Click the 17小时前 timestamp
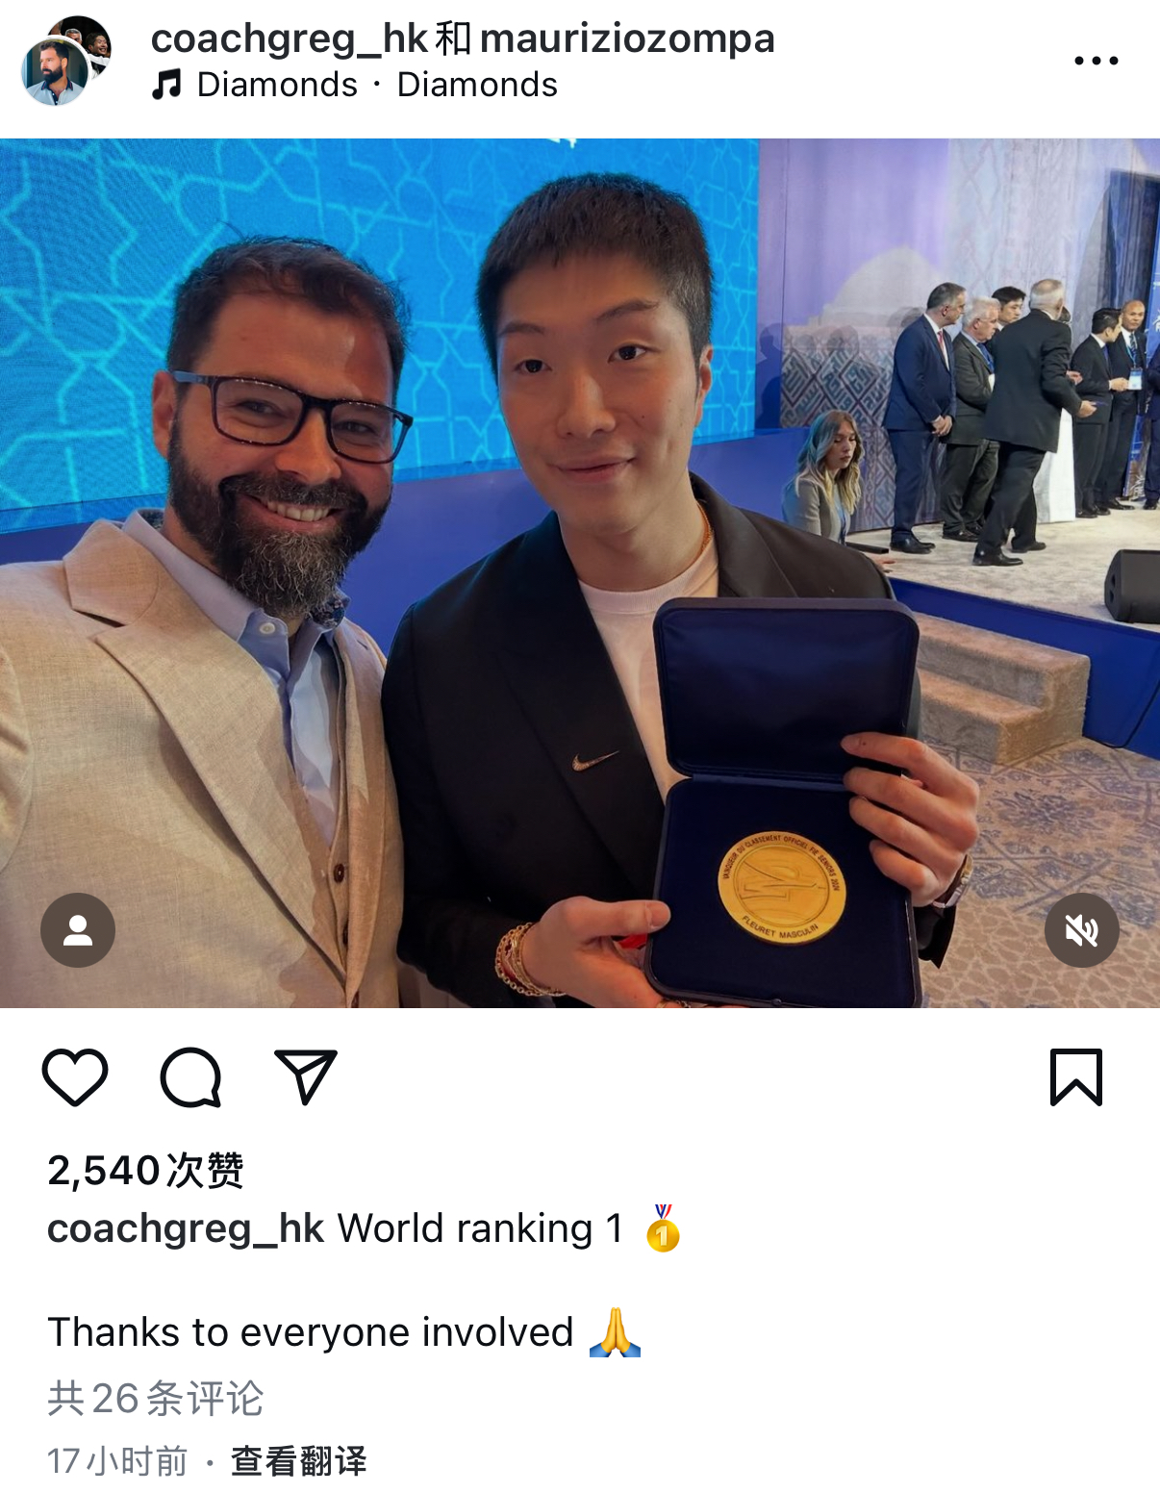1160x1493 pixels. [x=117, y=1460]
